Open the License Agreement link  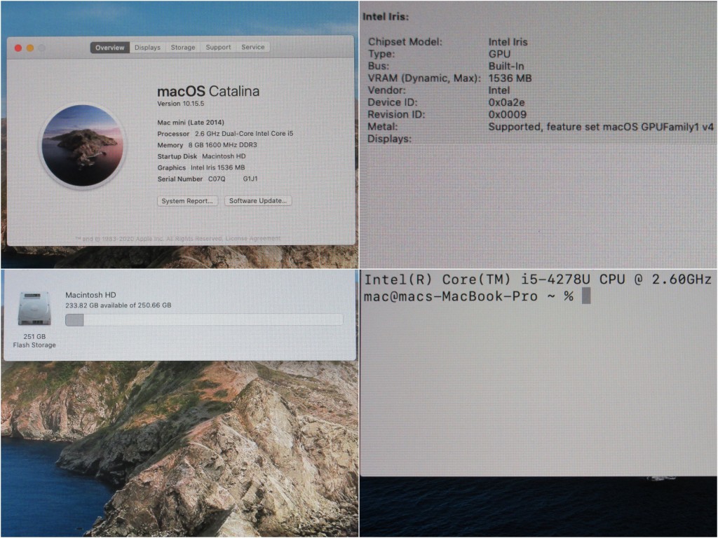coord(253,238)
